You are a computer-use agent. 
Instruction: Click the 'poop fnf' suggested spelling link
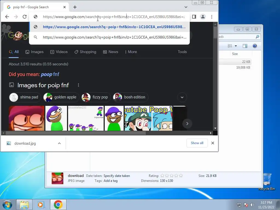[50, 74]
